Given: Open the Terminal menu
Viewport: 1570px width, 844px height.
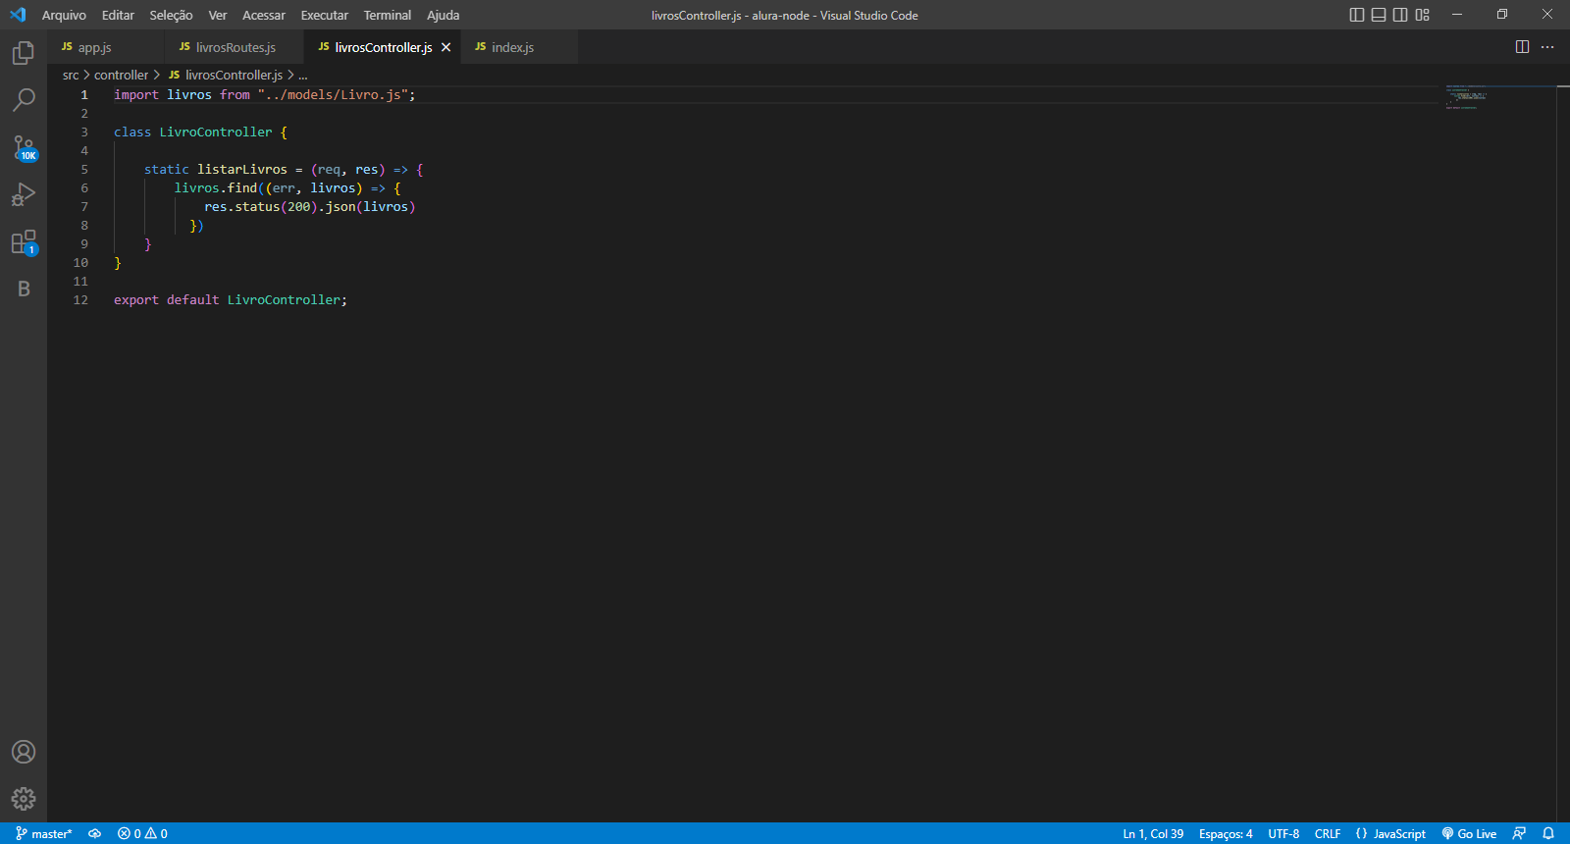Looking at the screenshot, I should click(x=388, y=15).
